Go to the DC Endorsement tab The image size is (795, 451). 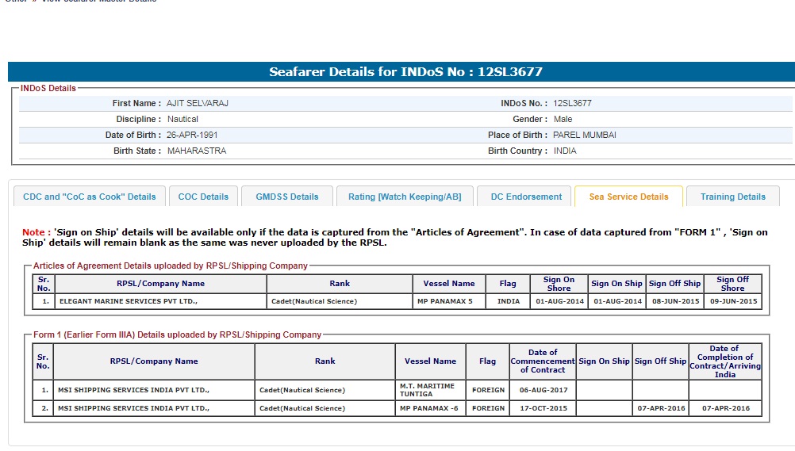(526, 197)
